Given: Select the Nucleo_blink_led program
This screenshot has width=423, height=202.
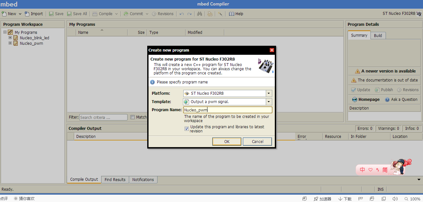Looking at the screenshot, I should pyautogui.click(x=34, y=38).
